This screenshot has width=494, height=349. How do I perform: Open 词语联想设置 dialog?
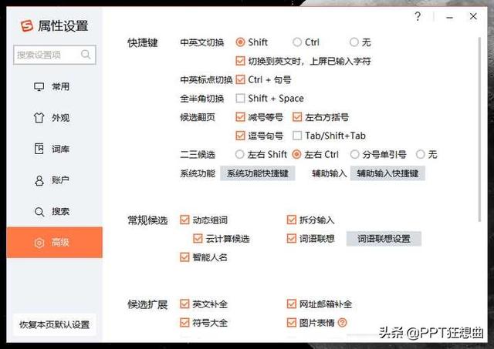point(383,239)
